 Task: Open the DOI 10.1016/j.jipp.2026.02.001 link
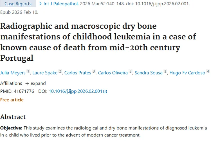(x=75, y=91)
